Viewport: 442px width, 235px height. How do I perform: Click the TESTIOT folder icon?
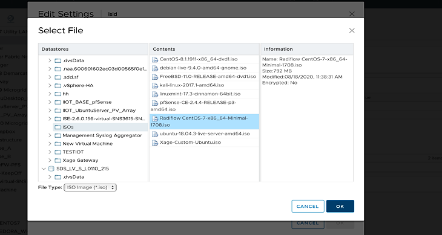[58, 152]
